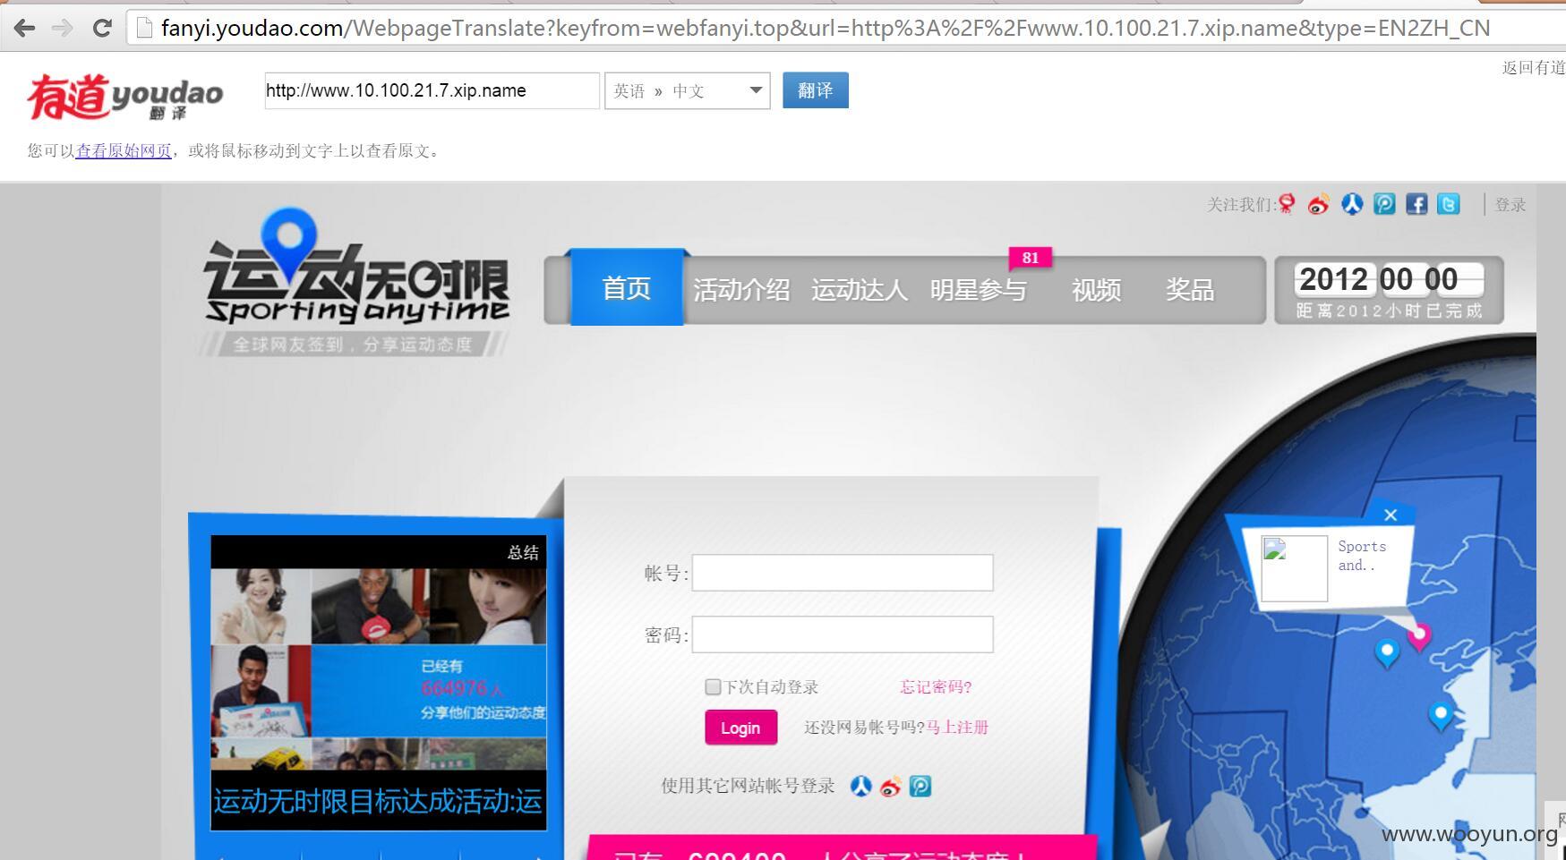Open the 奖品 tab
Viewport: 1566px width, 860px height.
[x=1190, y=290]
